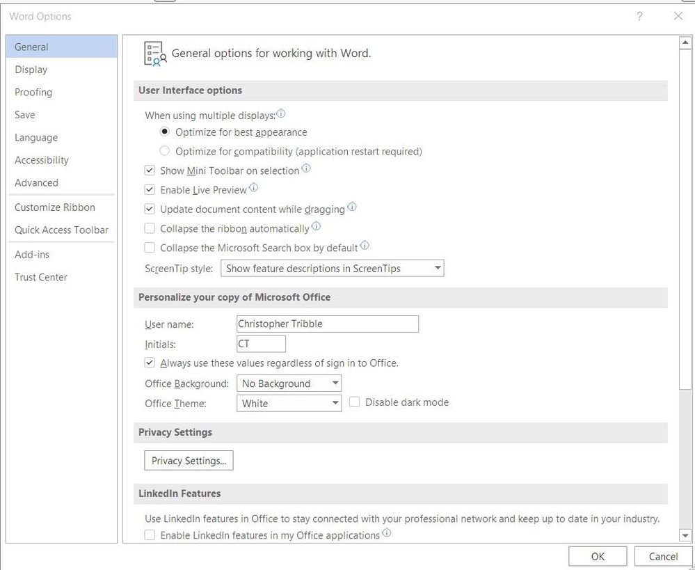Screen dimensions: 695x570
Task: Click info icon beside Collapse the ribbon automatically
Action: pyautogui.click(x=316, y=226)
